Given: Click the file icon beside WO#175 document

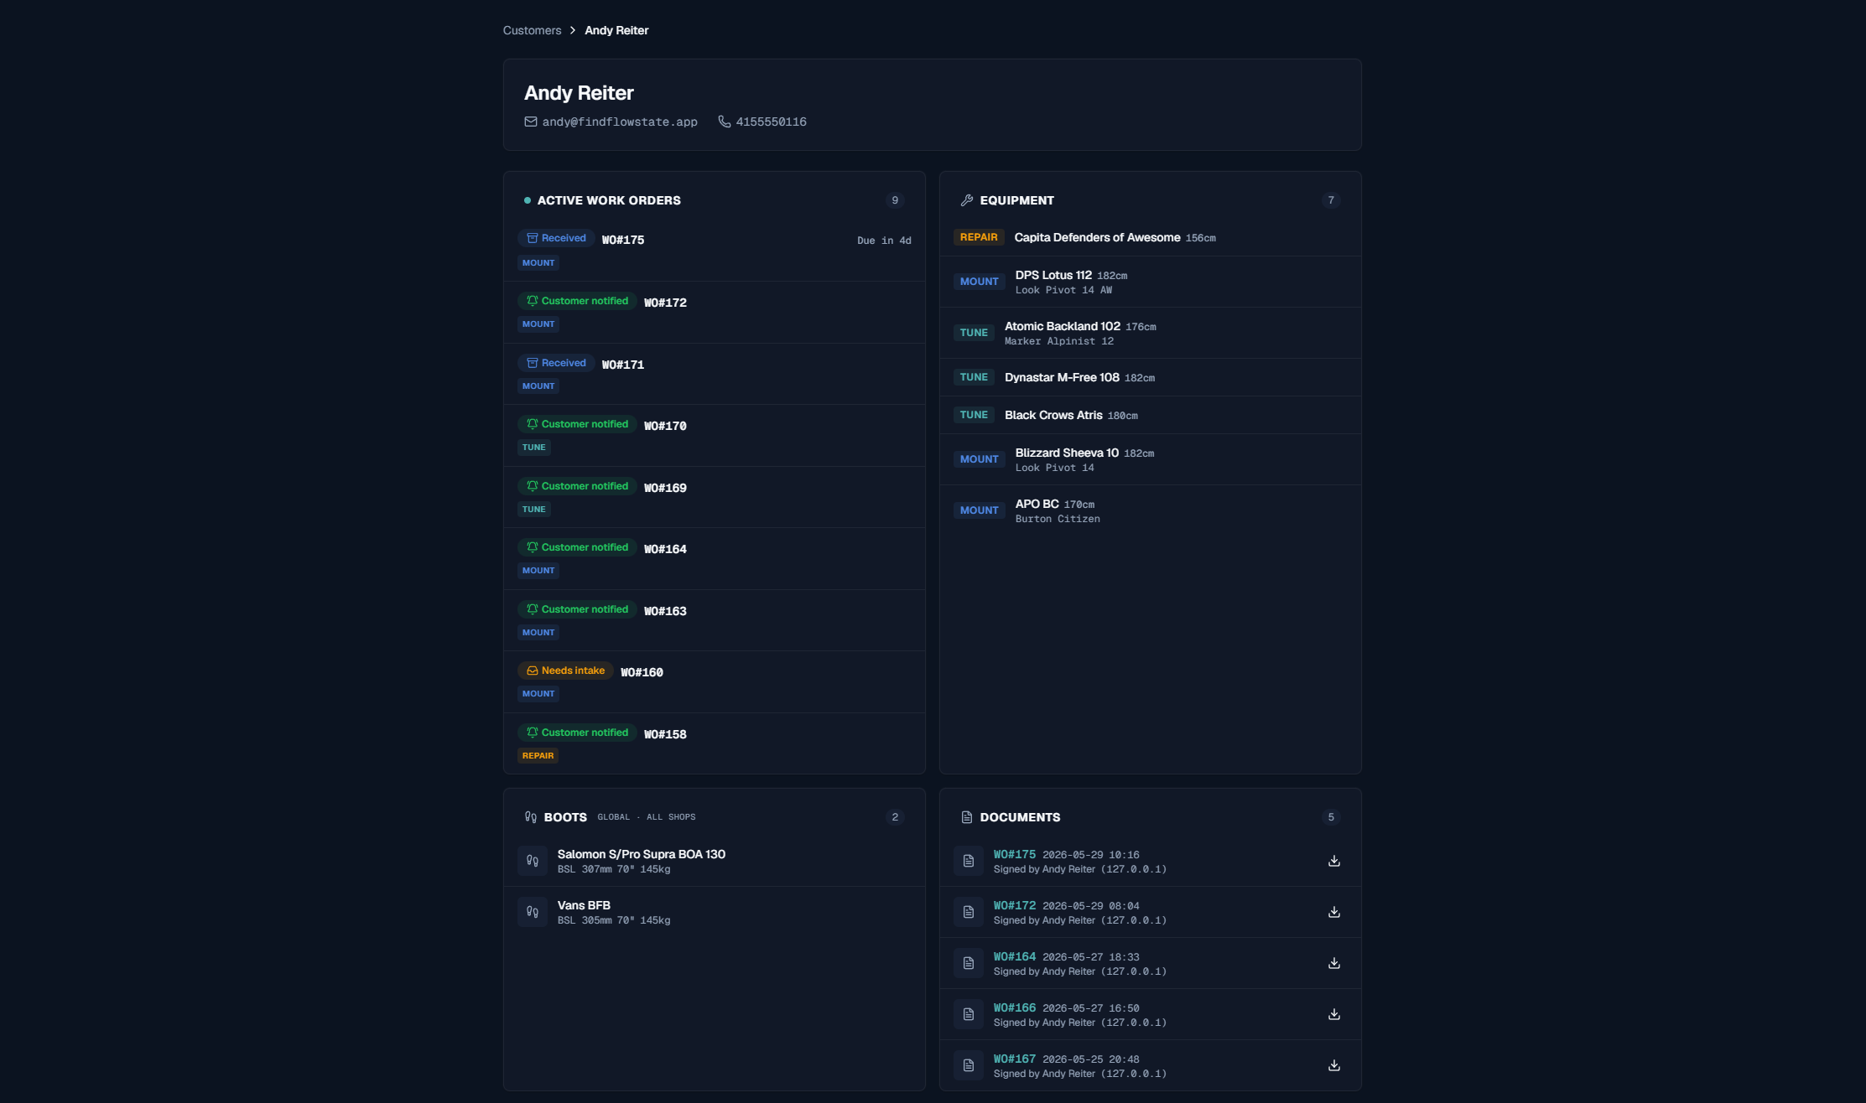Looking at the screenshot, I should click(x=969, y=862).
